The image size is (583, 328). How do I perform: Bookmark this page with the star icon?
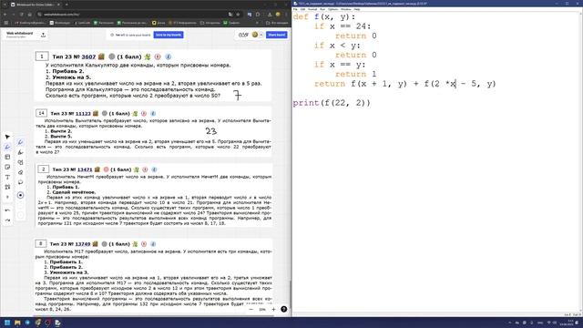pyautogui.click(x=238, y=15)
